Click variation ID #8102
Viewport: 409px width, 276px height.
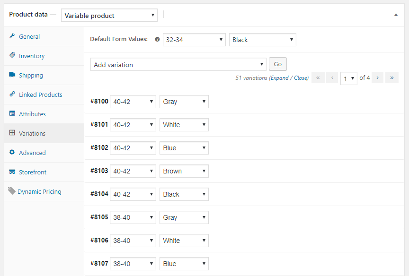[99, 147]
